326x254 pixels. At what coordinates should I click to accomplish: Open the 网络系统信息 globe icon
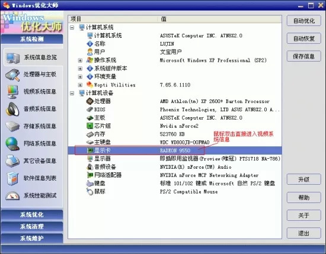pos(12,143)
